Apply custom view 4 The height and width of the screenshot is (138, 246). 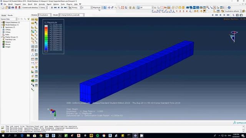click(x=187, y=11)
